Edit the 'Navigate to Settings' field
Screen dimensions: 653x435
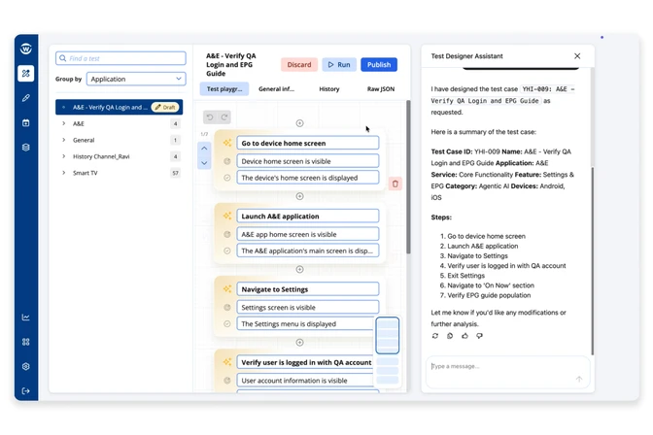(308, 289)
